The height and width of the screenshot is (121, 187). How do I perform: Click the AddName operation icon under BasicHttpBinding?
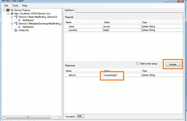click(19, 20)
